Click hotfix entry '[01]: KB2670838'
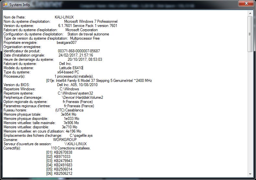This screenshot has width=256, height=180. pos(59,152)
